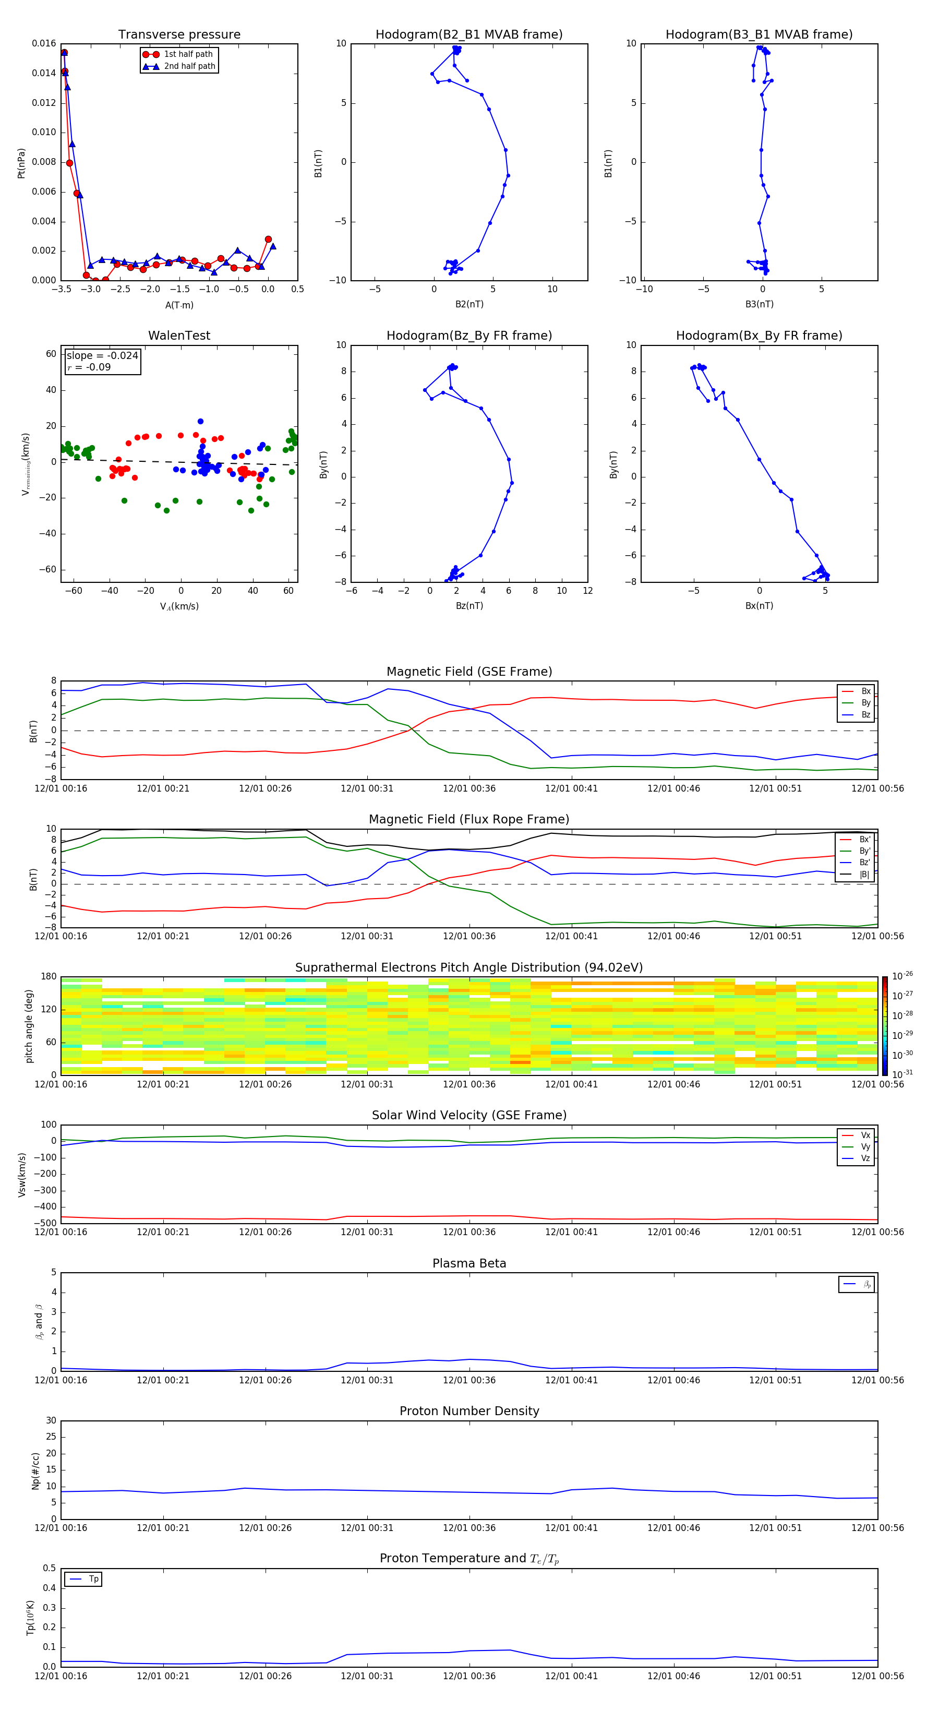This screenshot has height=1722, width=939.
Task: Click the Bz' legend entry in flux rope frame
Action: [x=855, y=863]
